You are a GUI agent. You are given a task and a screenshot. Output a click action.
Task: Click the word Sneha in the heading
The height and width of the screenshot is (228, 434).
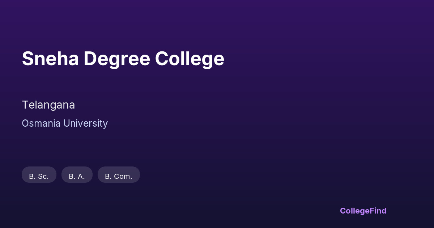50,59
